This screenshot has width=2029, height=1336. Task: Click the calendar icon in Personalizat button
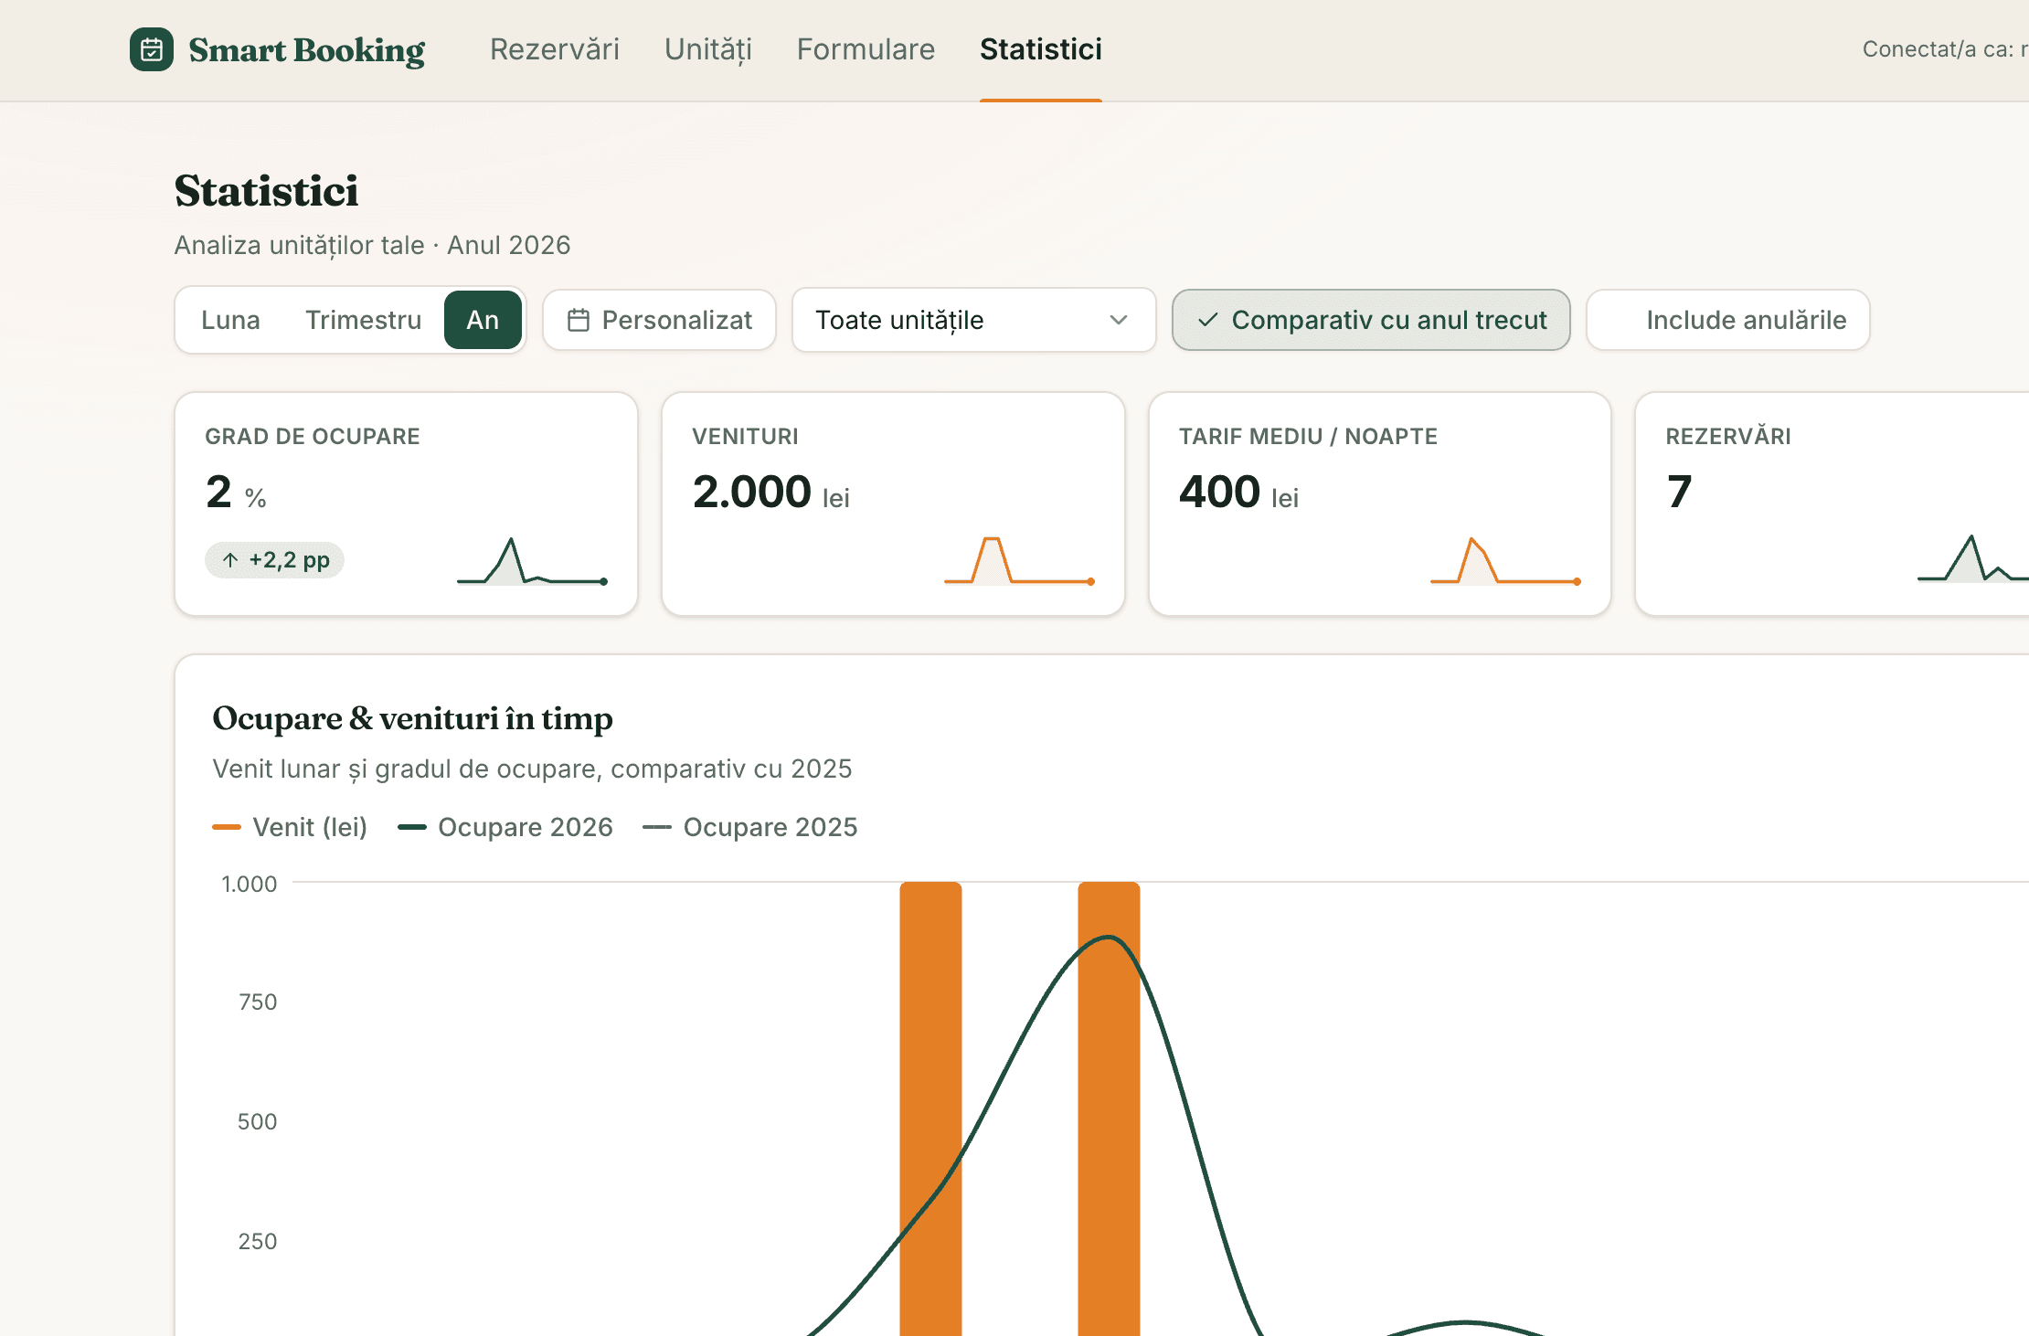click(x=579, y=320)
